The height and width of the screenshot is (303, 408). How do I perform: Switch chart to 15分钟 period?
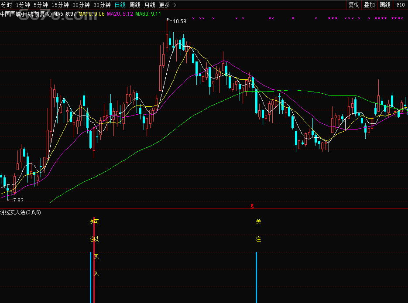click(60, 5)
